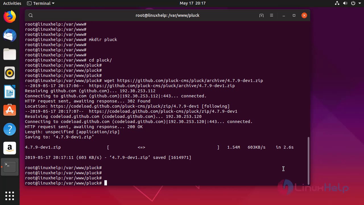The width and height of the screenshot is (364, 205).
Task: Open the terminal search icon
Action: 31,15
